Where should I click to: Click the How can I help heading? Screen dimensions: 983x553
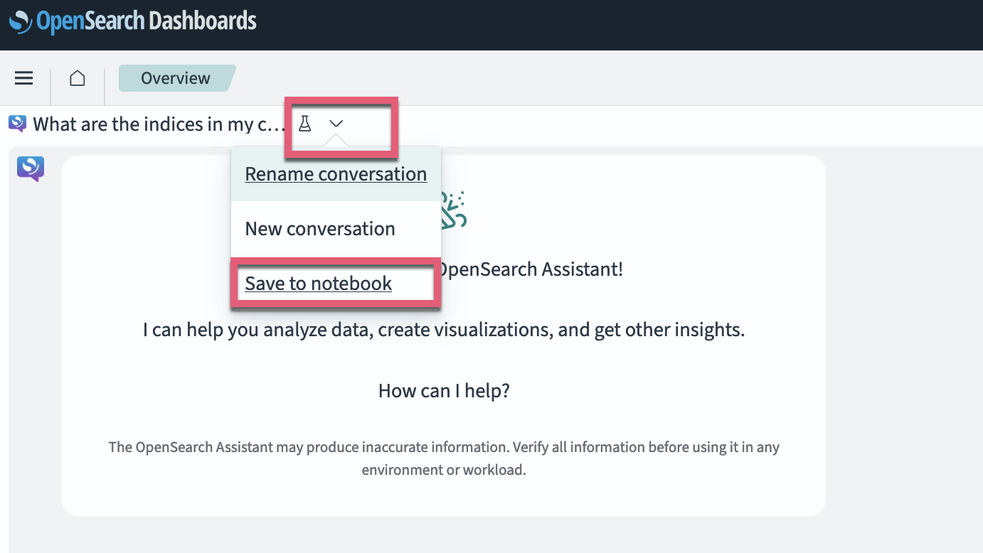[443, 390]
